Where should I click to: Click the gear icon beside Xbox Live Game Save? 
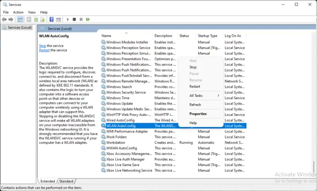coord(103,165)
